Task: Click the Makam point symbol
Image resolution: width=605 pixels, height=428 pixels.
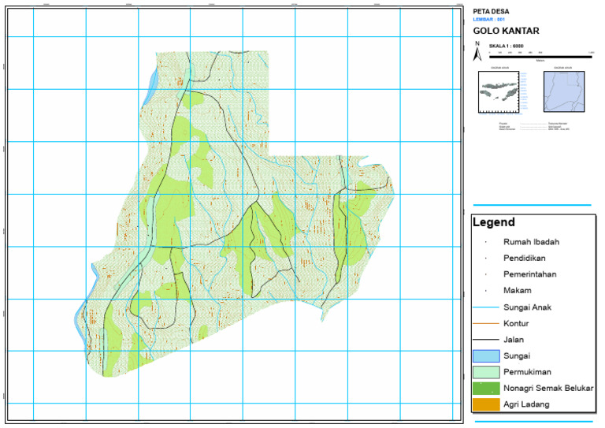Action: 486,291
